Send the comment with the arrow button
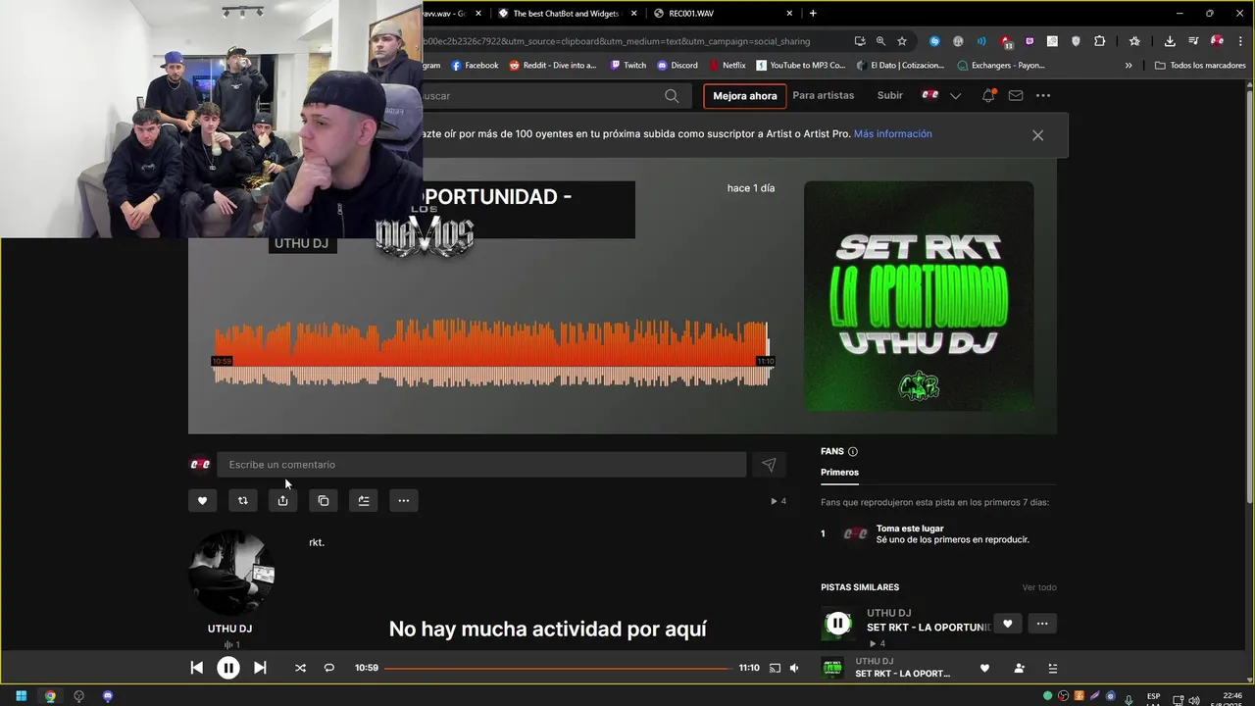Viewport: 1255px width, 706px height. tap(769, 465)
